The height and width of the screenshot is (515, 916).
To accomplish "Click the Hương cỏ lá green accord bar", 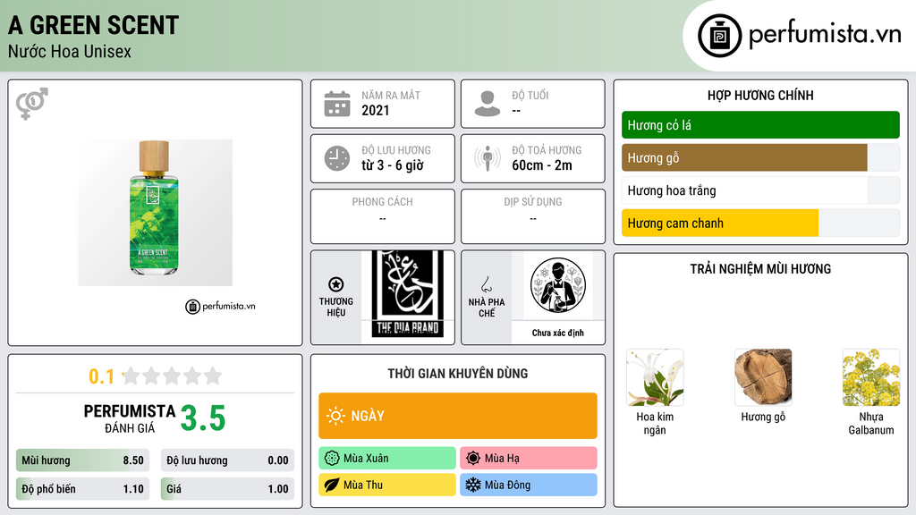I will pyautogui.click(x=760, y=125).
